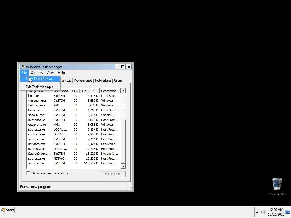Select the lsm.exe process row
Image resolution: width=291 pixels, height=218 pixels.
(74, 96)
